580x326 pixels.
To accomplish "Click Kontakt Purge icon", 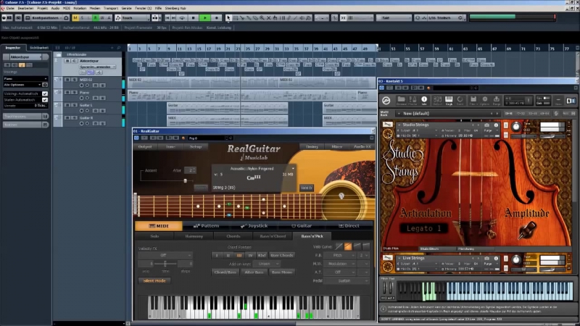I will tap(497, 100).
